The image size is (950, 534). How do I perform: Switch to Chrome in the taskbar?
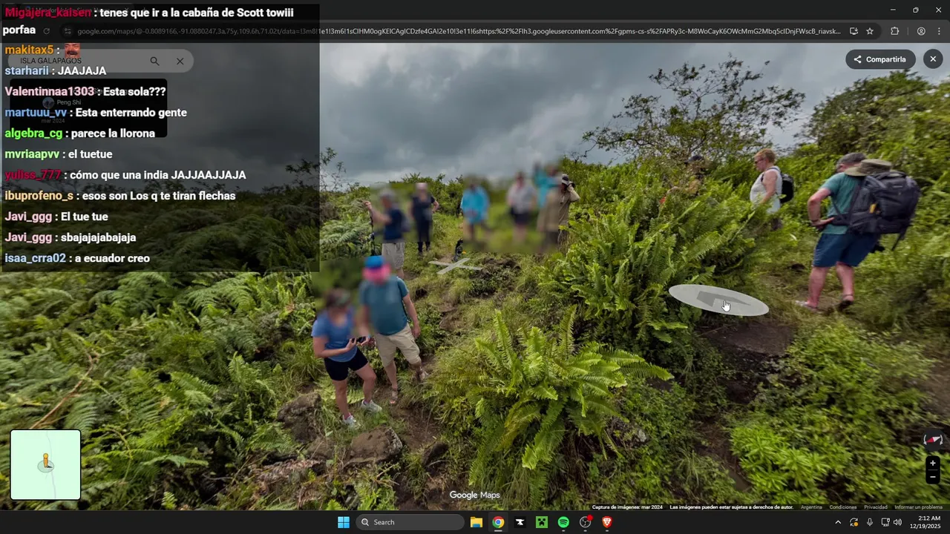coord(498,522)
